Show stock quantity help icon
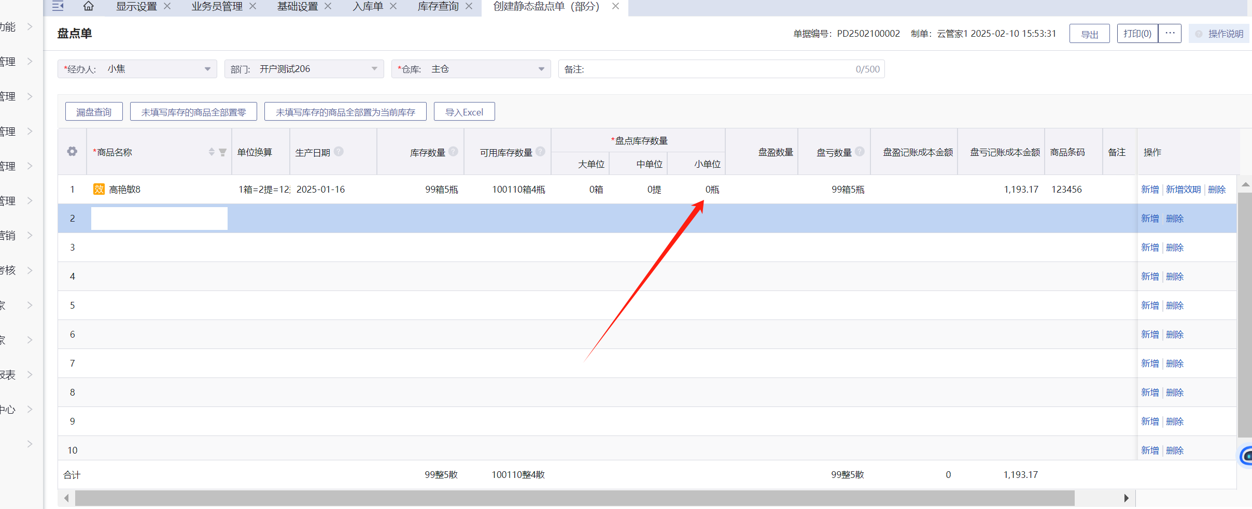Viewport: 1252px width, 509px height. [454, 151]
